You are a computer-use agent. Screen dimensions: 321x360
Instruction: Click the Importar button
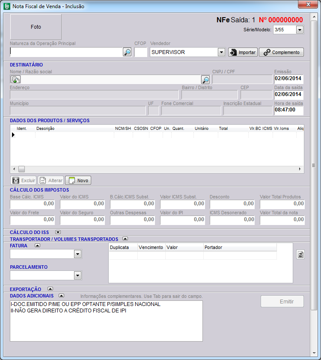(x=242, y=52)
